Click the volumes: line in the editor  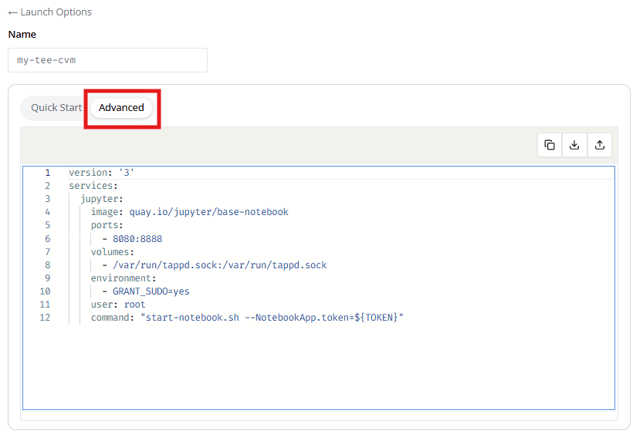pyautogui.click(x=112, y=252)
